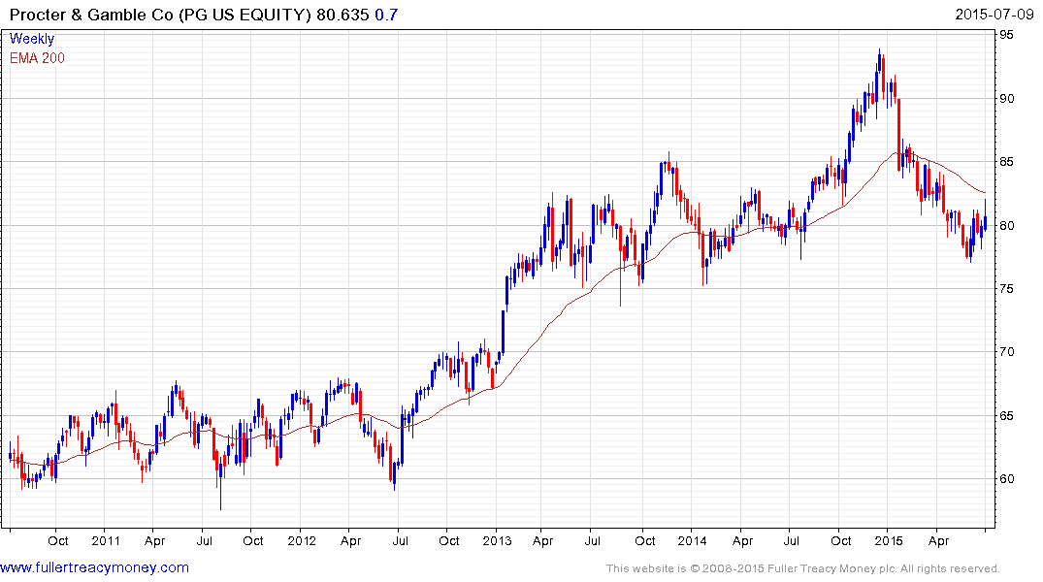The width and height of the screenshot is (1043, 582).
Task: Click the 2011 label on the time axis
Action: (x=106, y=540)
